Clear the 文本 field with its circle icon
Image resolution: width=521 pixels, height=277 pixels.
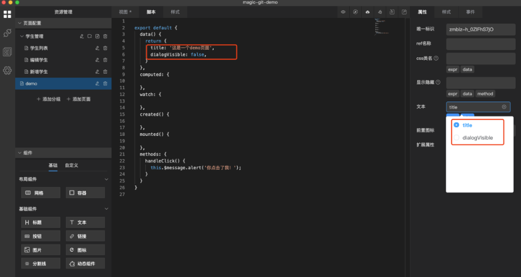pyautogui.click(x=504, y=107)
